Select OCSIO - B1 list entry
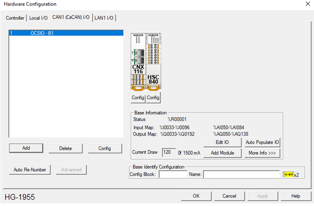Screen dimensions: 314x206 point(66,33)
